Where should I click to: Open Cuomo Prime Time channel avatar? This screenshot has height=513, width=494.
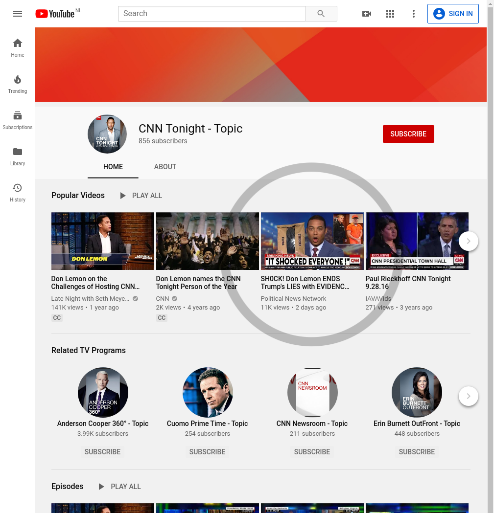click(x=208, y=392)
